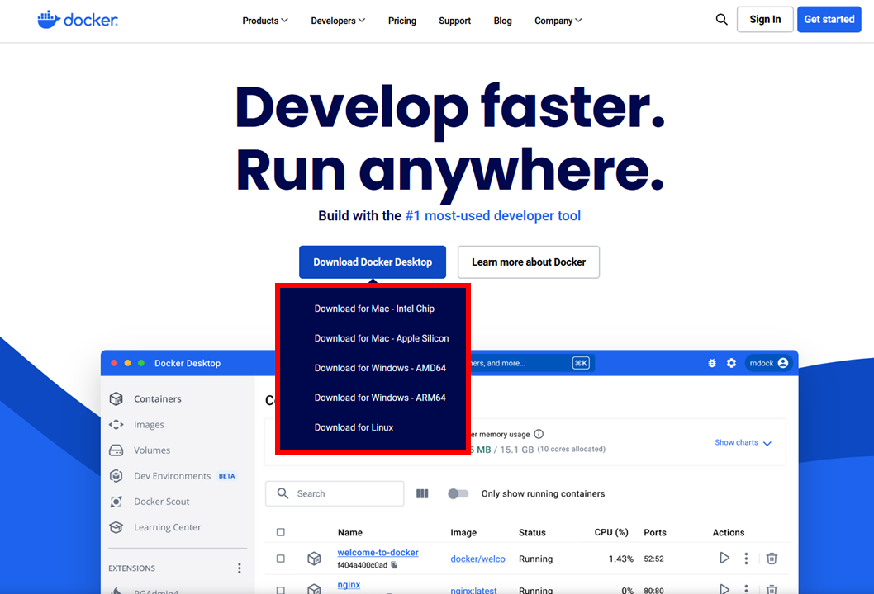Choose Download for Linux
The width and height of the screenshot is (874, 594).
(x=354, y=427)
